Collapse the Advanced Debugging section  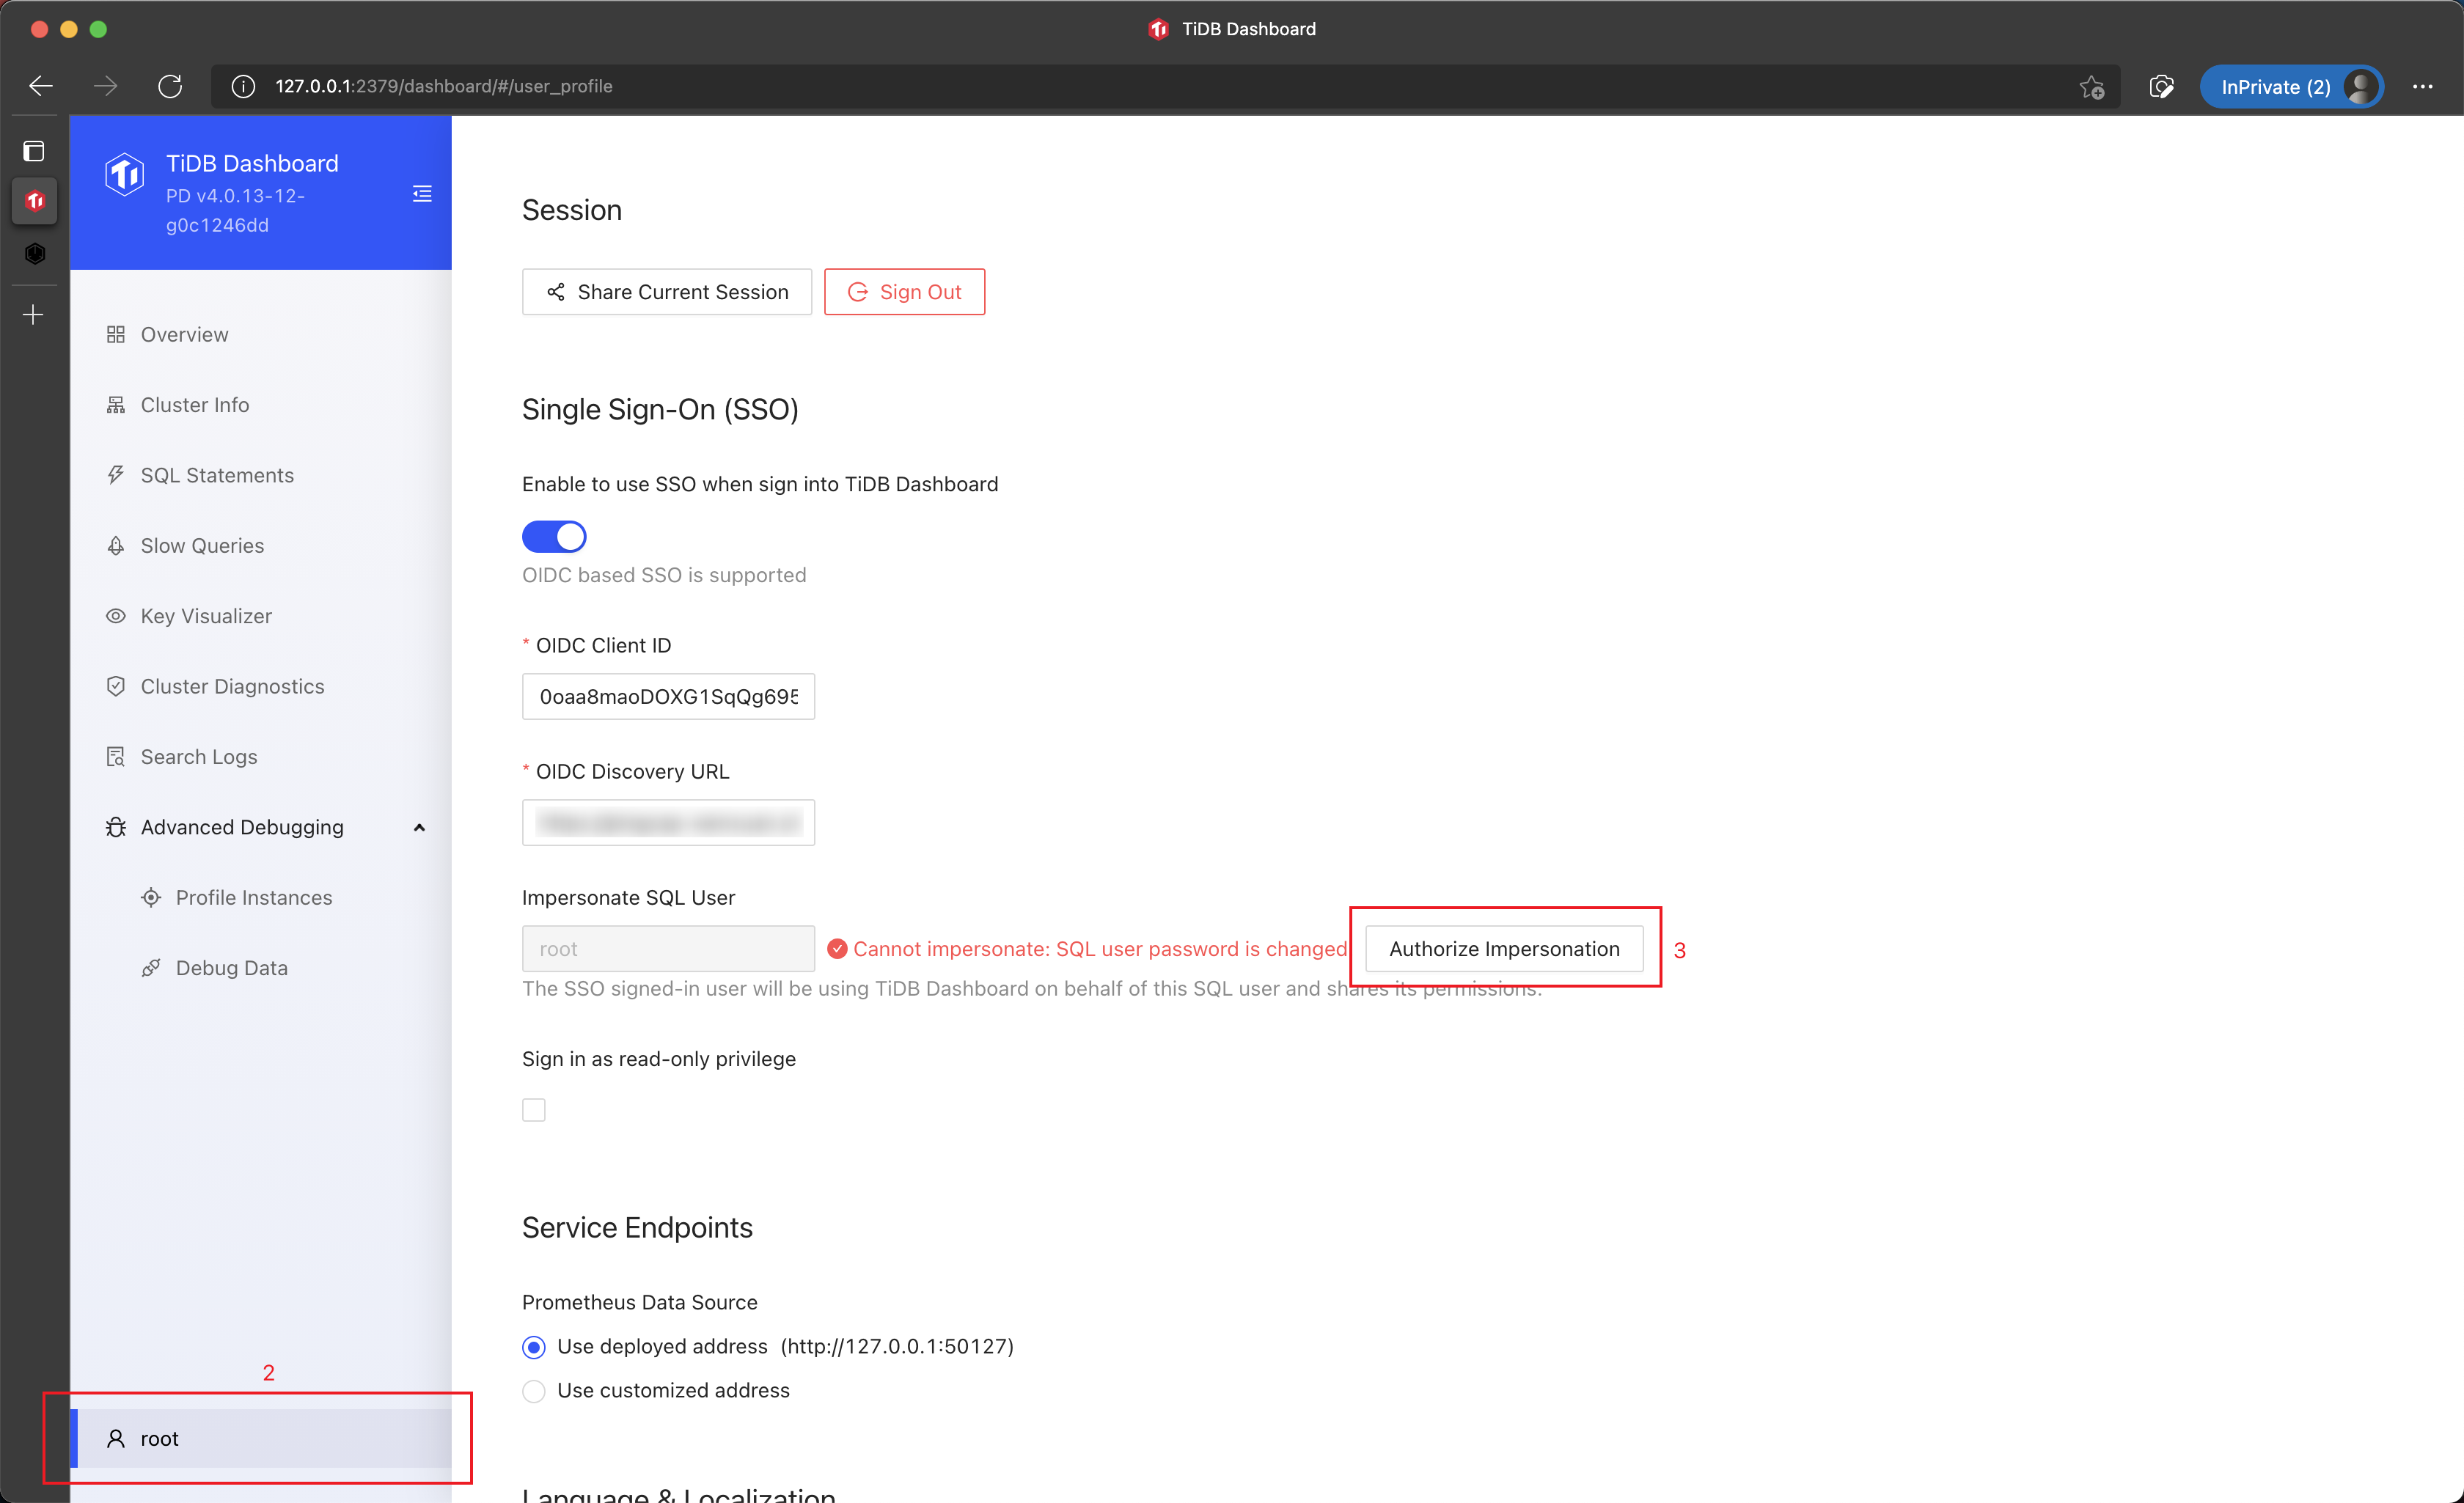coord(419,827)
